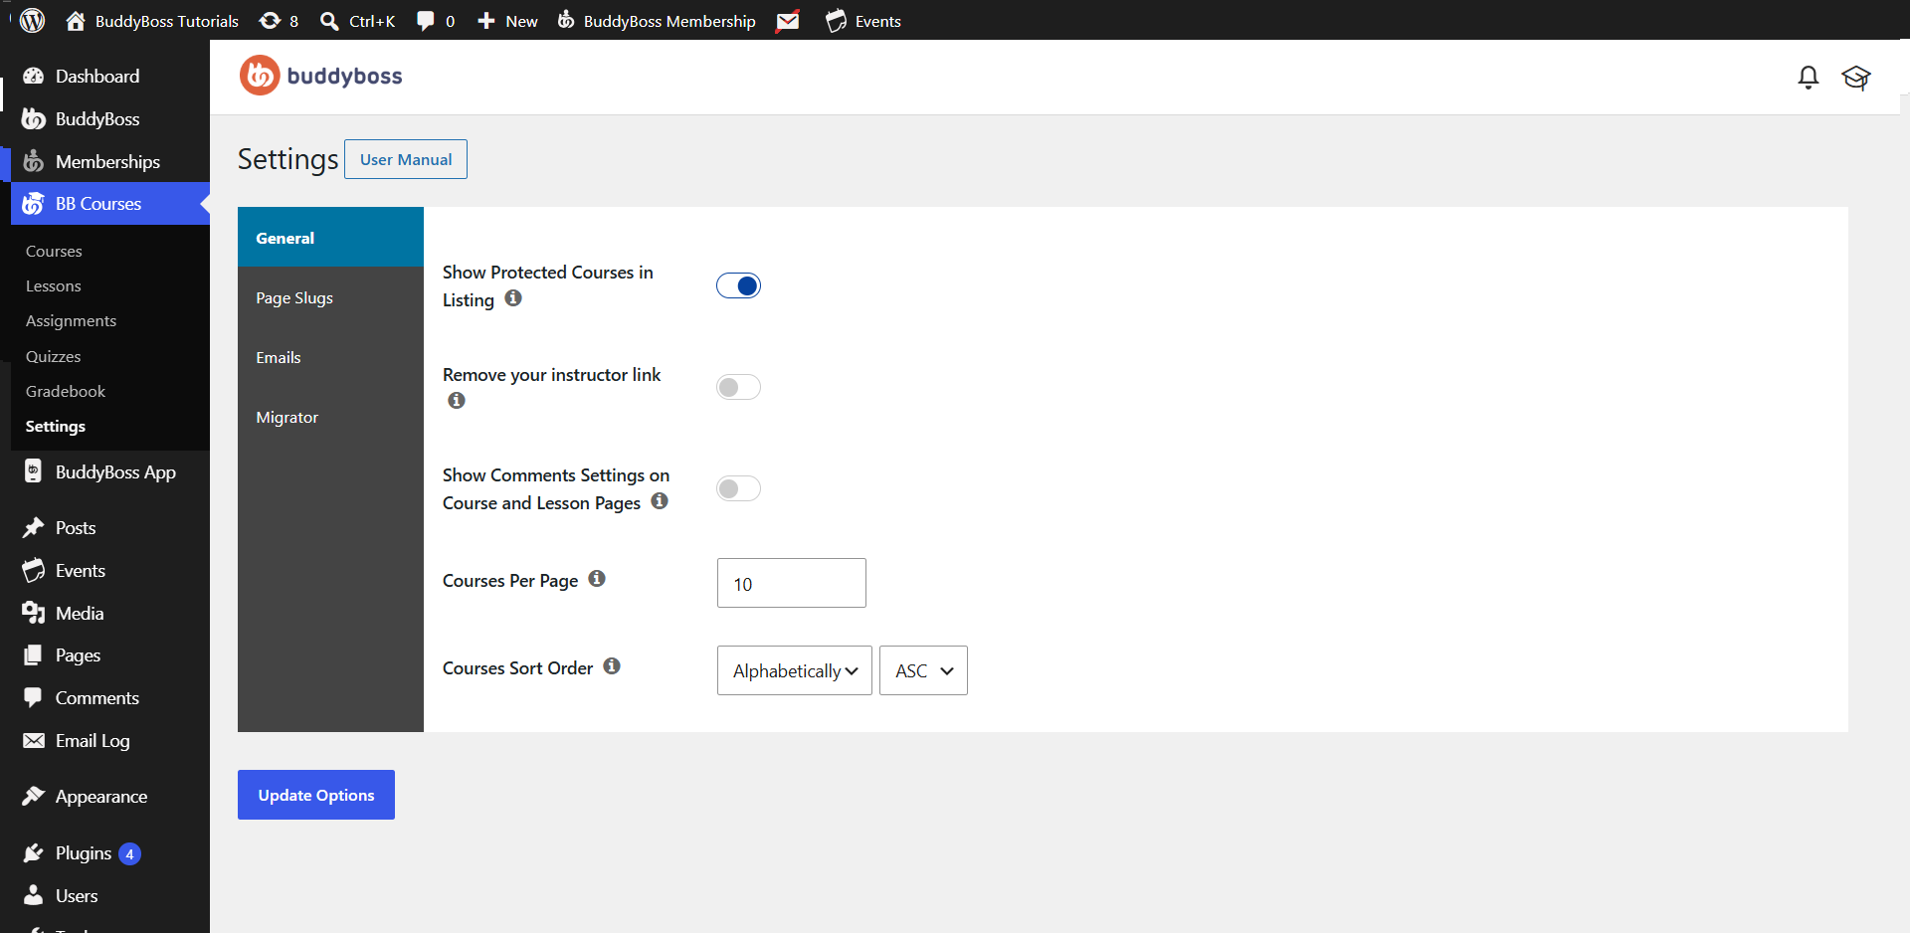Switch to the Page Slugs tab
The height and width of the screenshot is (933, 1910).
click(x=330, y=297)
